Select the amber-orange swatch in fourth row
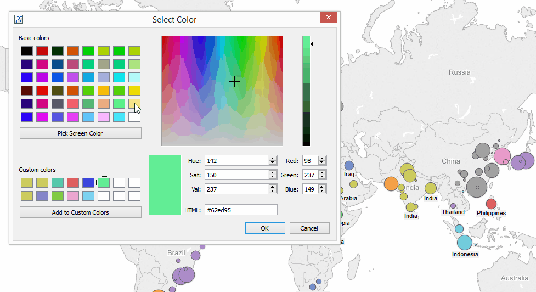The width and height of the screenshot is (536, 292). (x=104, y=91)
